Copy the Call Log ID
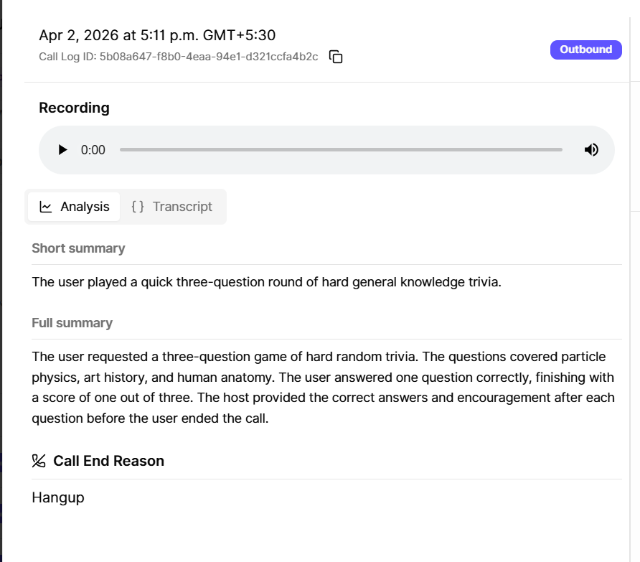The height and width of the screenshot is (562, 640). click(x=336, y=57)
